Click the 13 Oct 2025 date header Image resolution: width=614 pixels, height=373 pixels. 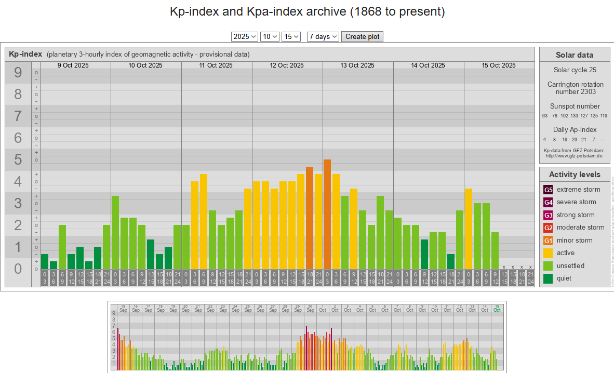(357, 65)
